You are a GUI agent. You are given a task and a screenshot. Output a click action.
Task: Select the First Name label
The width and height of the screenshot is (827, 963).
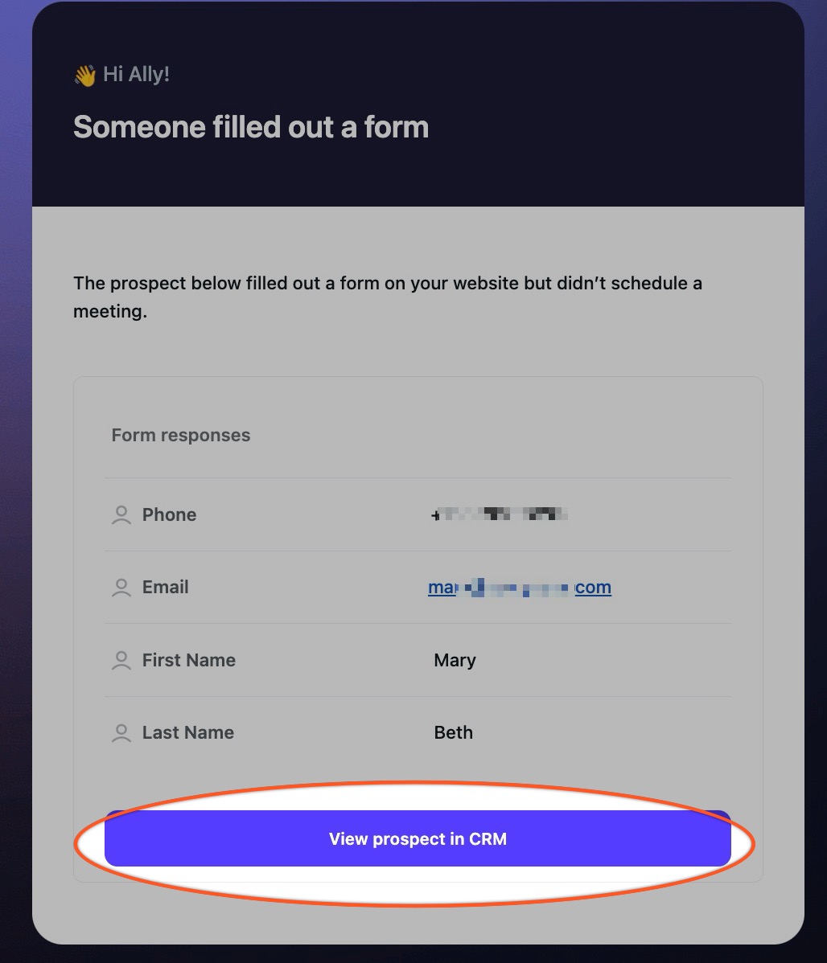[x=189, y=660]
